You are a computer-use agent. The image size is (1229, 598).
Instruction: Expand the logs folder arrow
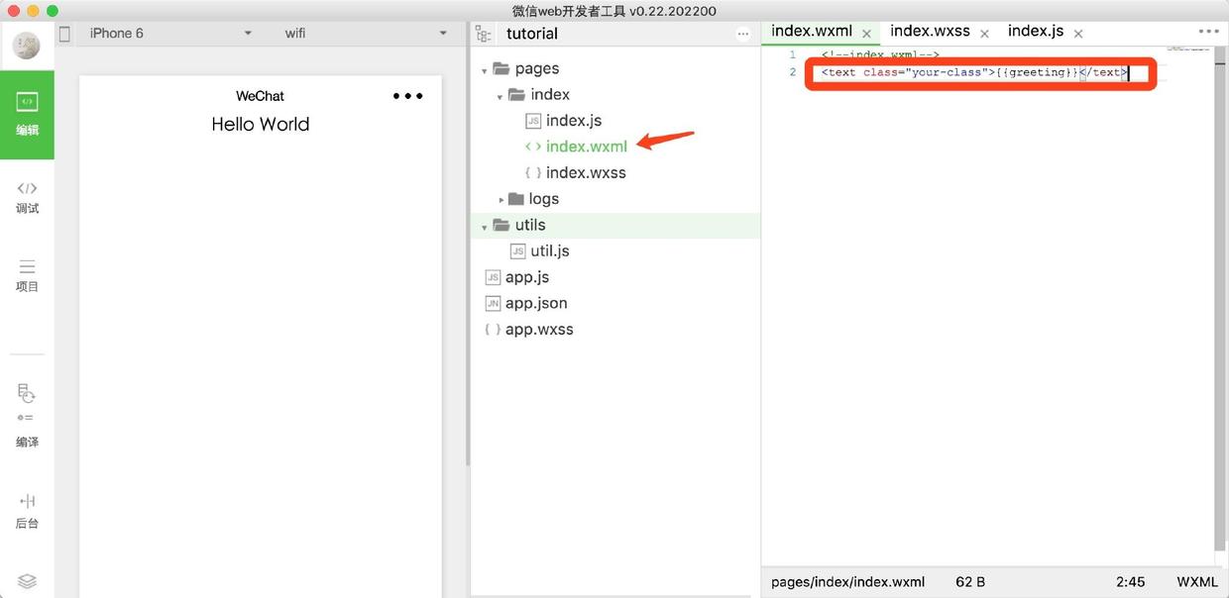click(502, 200)
